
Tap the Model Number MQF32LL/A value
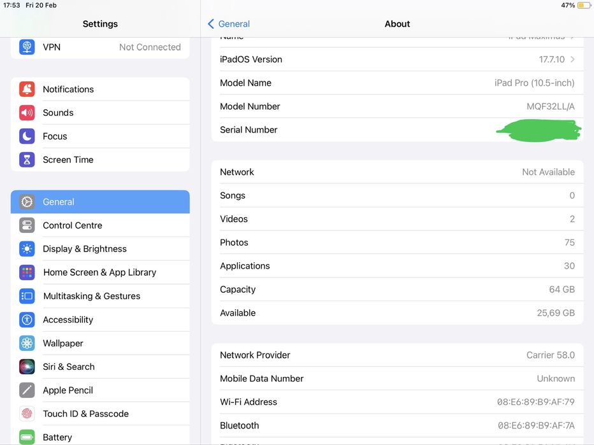[551, 106]
